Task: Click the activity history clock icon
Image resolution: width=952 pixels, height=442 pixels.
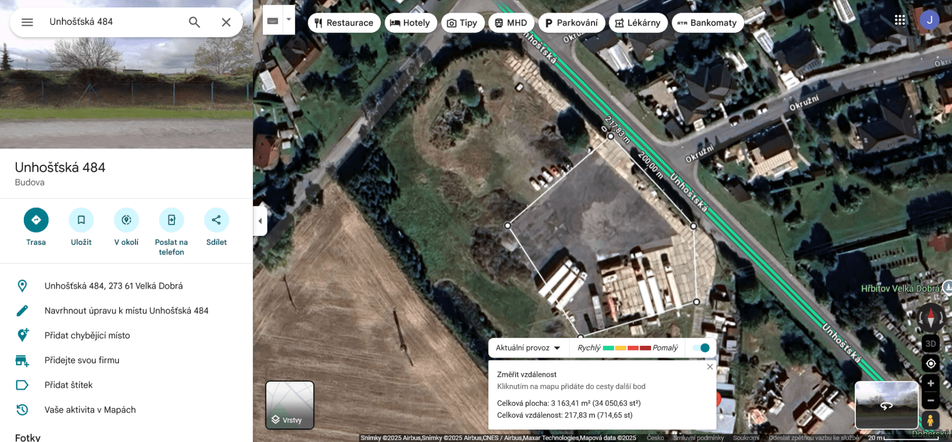Action: tap(22, 410)
